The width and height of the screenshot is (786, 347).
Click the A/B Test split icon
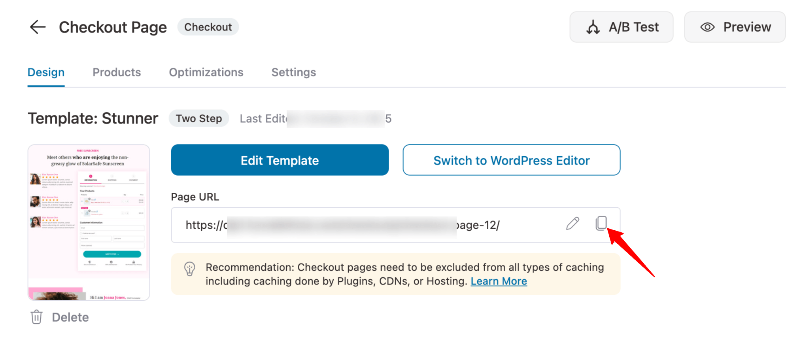[x=592, y=27]
